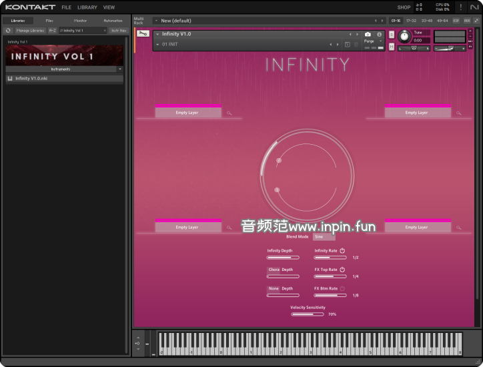Enable the FX Btm Rate power button
This screenshot has width=483, height=367.
[342, 288]
